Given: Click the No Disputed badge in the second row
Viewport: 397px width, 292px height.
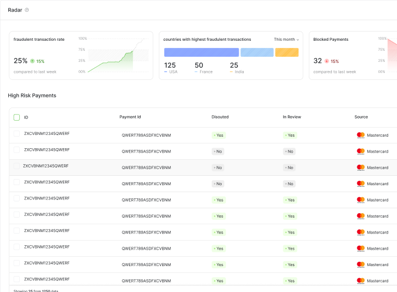Looking at the screenshot, I should pos(218,152).
